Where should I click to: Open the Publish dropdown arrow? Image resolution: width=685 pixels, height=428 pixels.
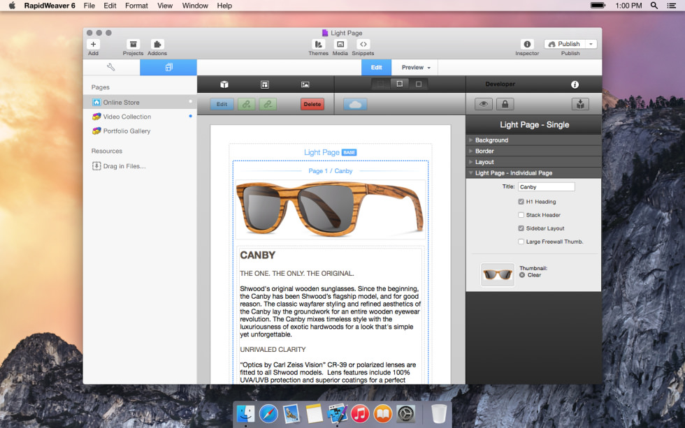(x=591, y=44)
